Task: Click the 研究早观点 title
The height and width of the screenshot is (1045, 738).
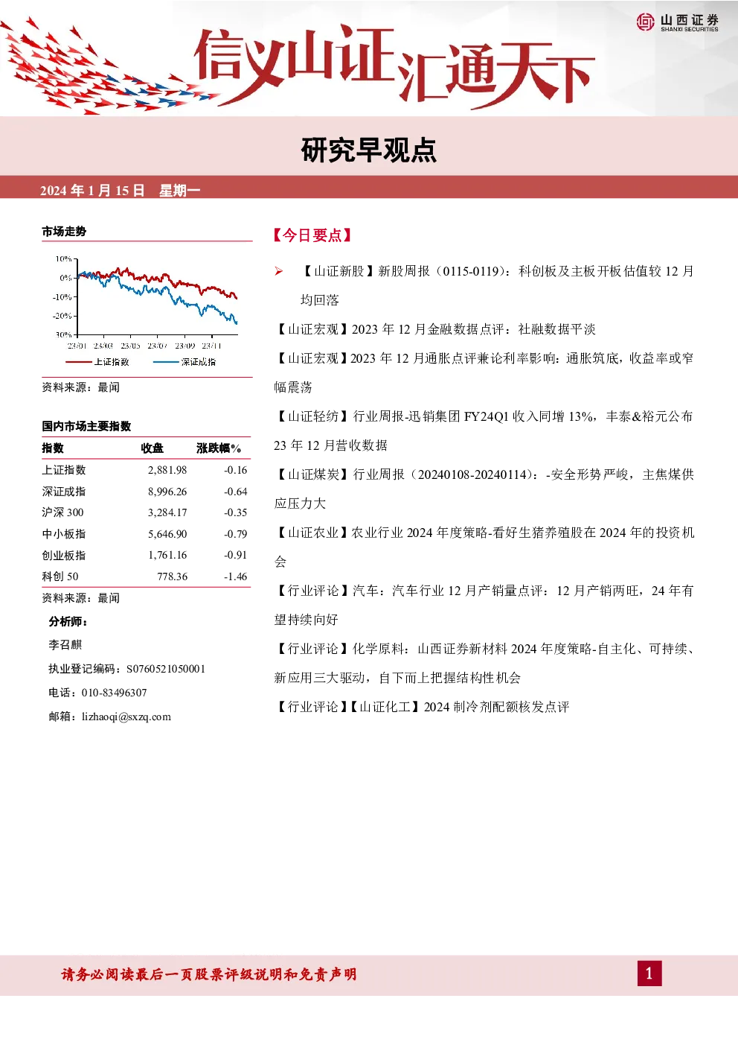Action: pyautogui.click(x=369, y=150)
